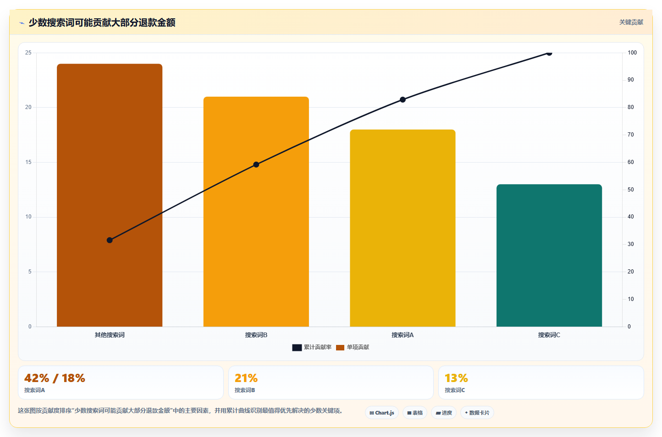Viewport: 662px width, 437px height.
Task: Click the 搜索词B label under 21%
Action: point(245,390)
